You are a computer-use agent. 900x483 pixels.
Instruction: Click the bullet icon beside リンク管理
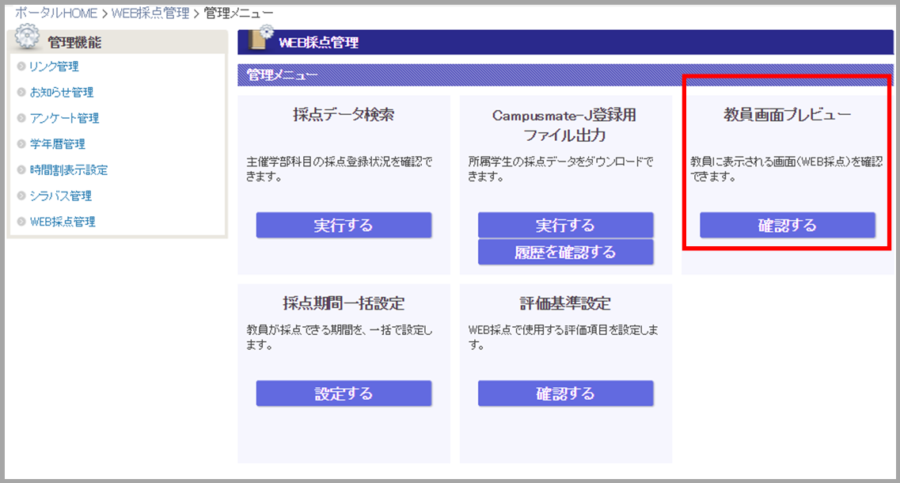tap(21, 67)
